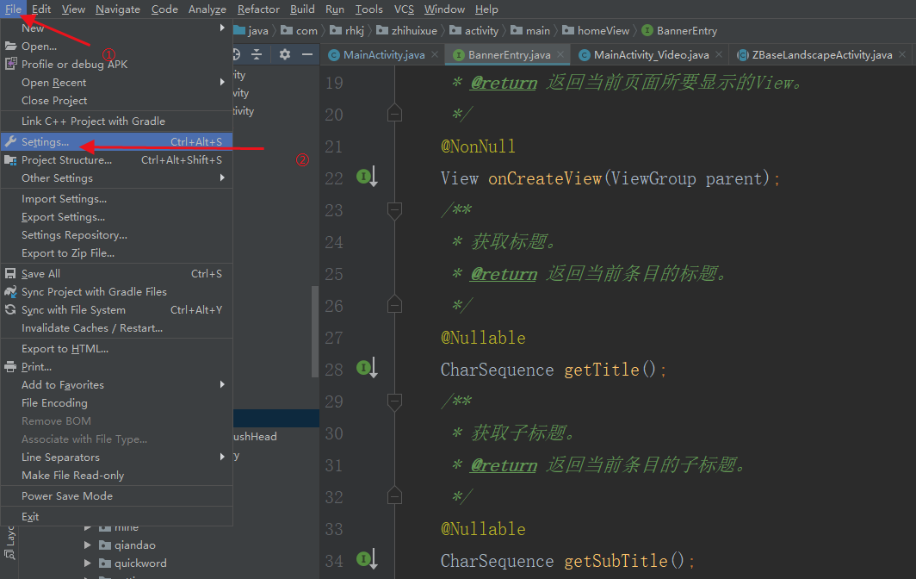Click Close Project entry

[117, 101]
